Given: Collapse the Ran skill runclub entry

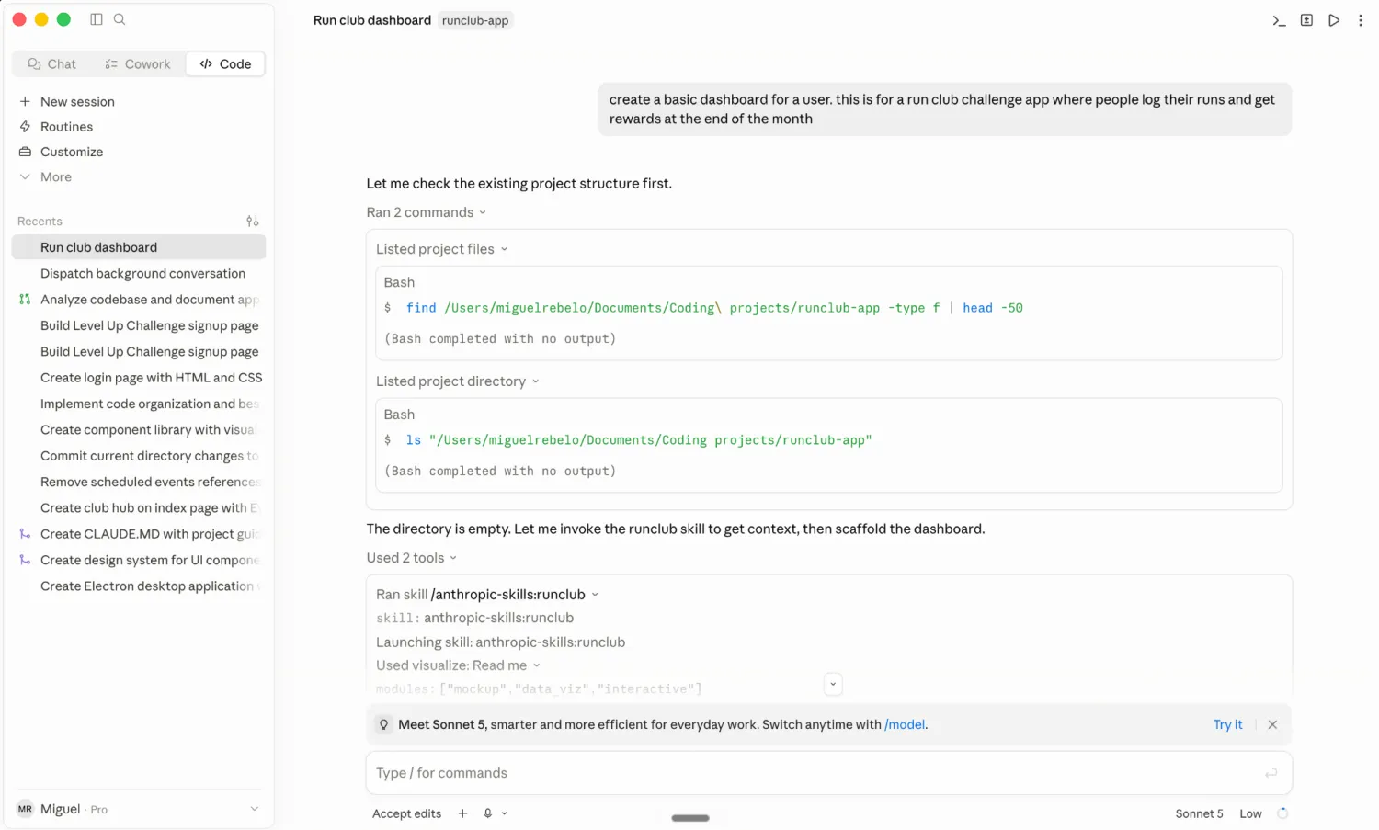Looking at the screenshot, I should (x=487, y=595).
